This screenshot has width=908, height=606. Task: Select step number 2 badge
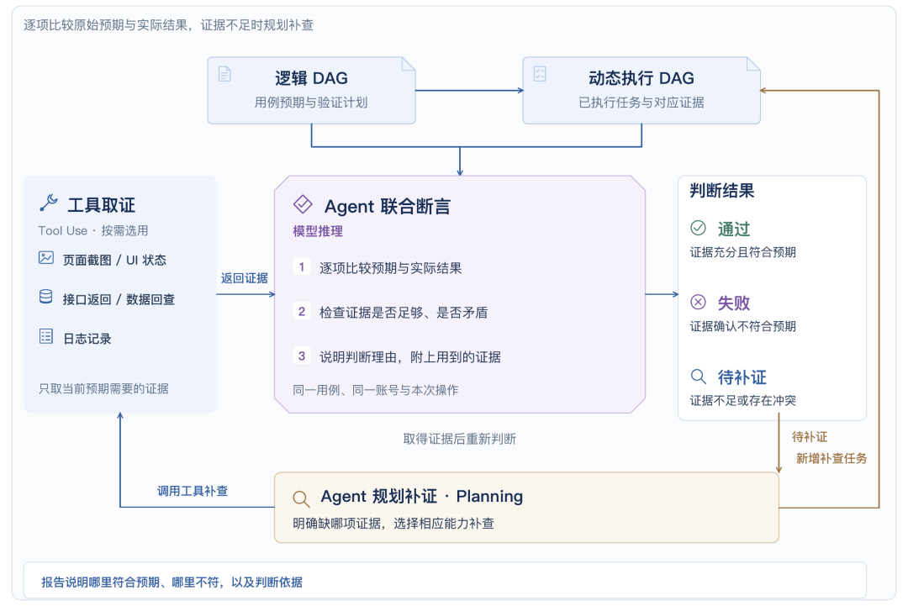coord(302,311)
